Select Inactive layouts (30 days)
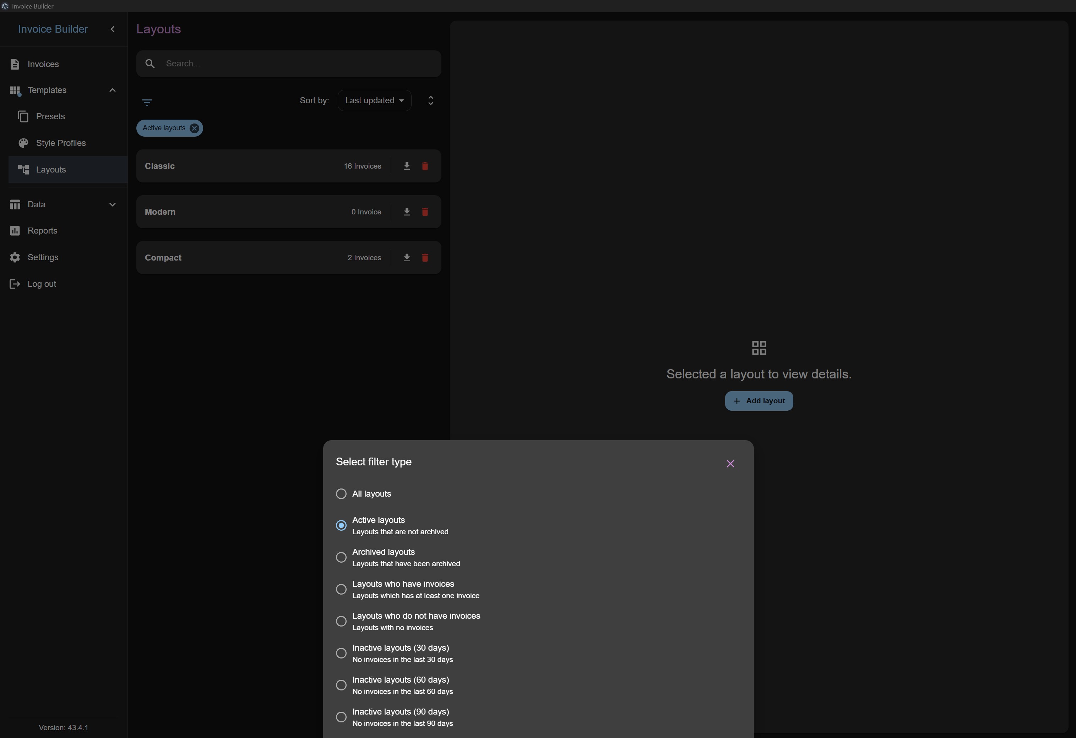This screenshot has height=738, width=1076. [341, 653]
